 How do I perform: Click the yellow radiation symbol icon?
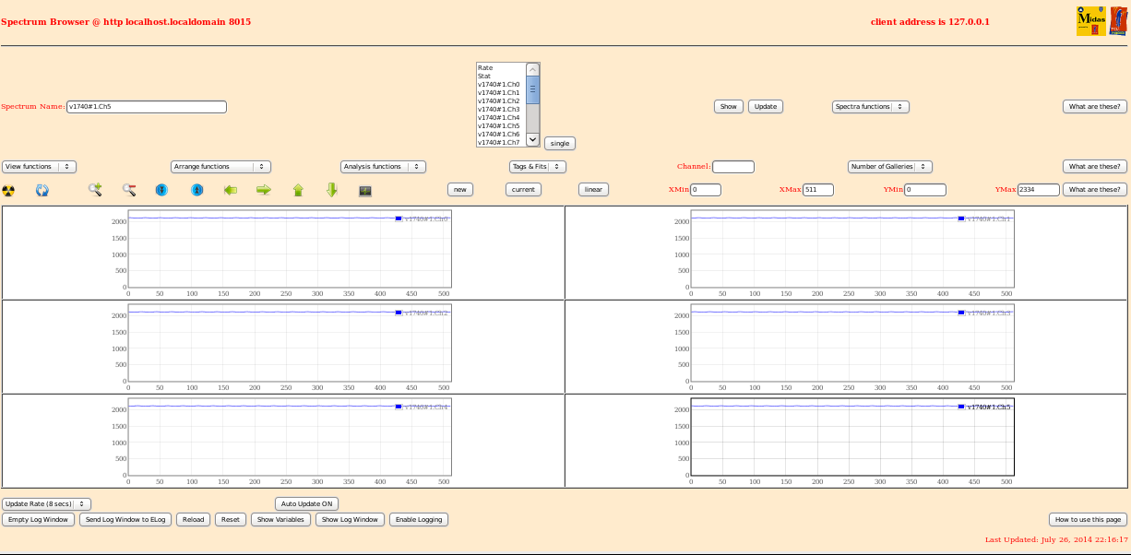click(x=8, y=190)
